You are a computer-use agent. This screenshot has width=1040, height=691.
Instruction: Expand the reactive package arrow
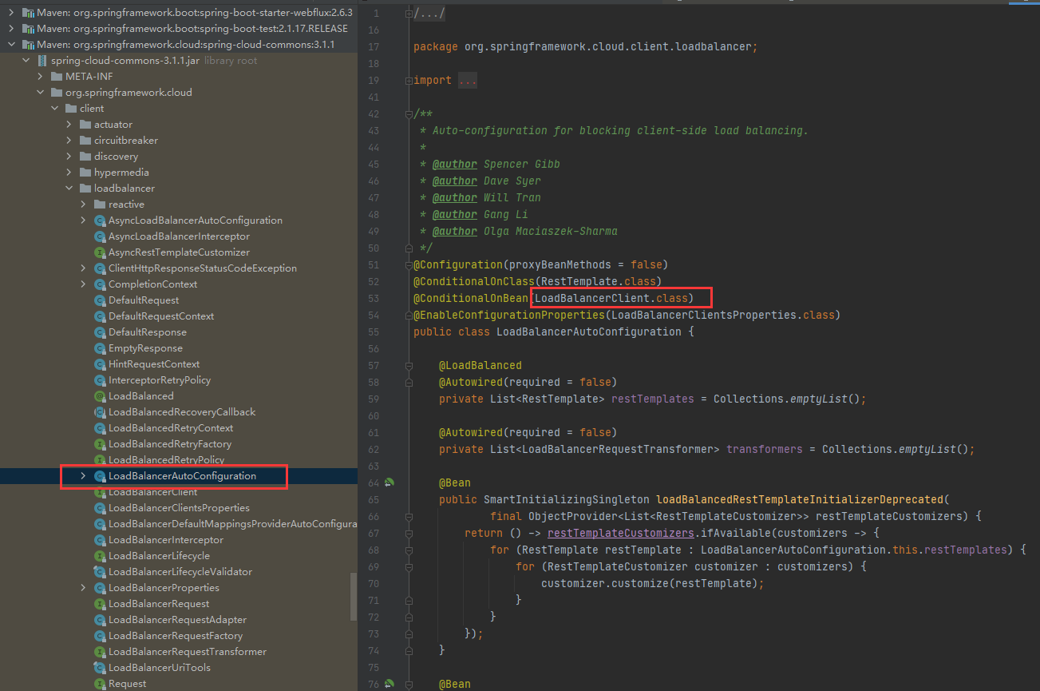pos(84,205)
